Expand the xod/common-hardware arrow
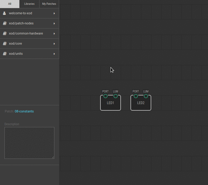 tap(54, 34)
